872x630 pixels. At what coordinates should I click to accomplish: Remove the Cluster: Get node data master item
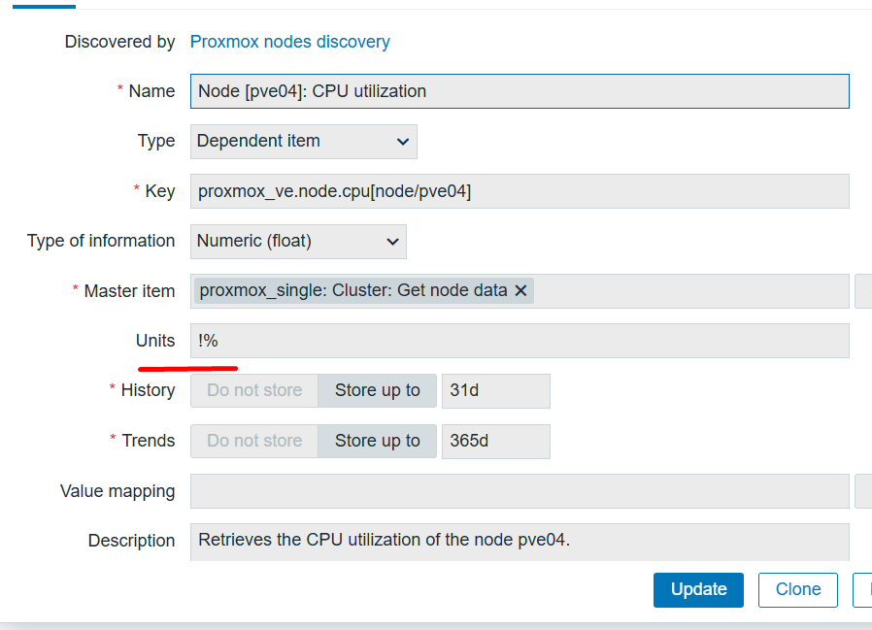520,290
